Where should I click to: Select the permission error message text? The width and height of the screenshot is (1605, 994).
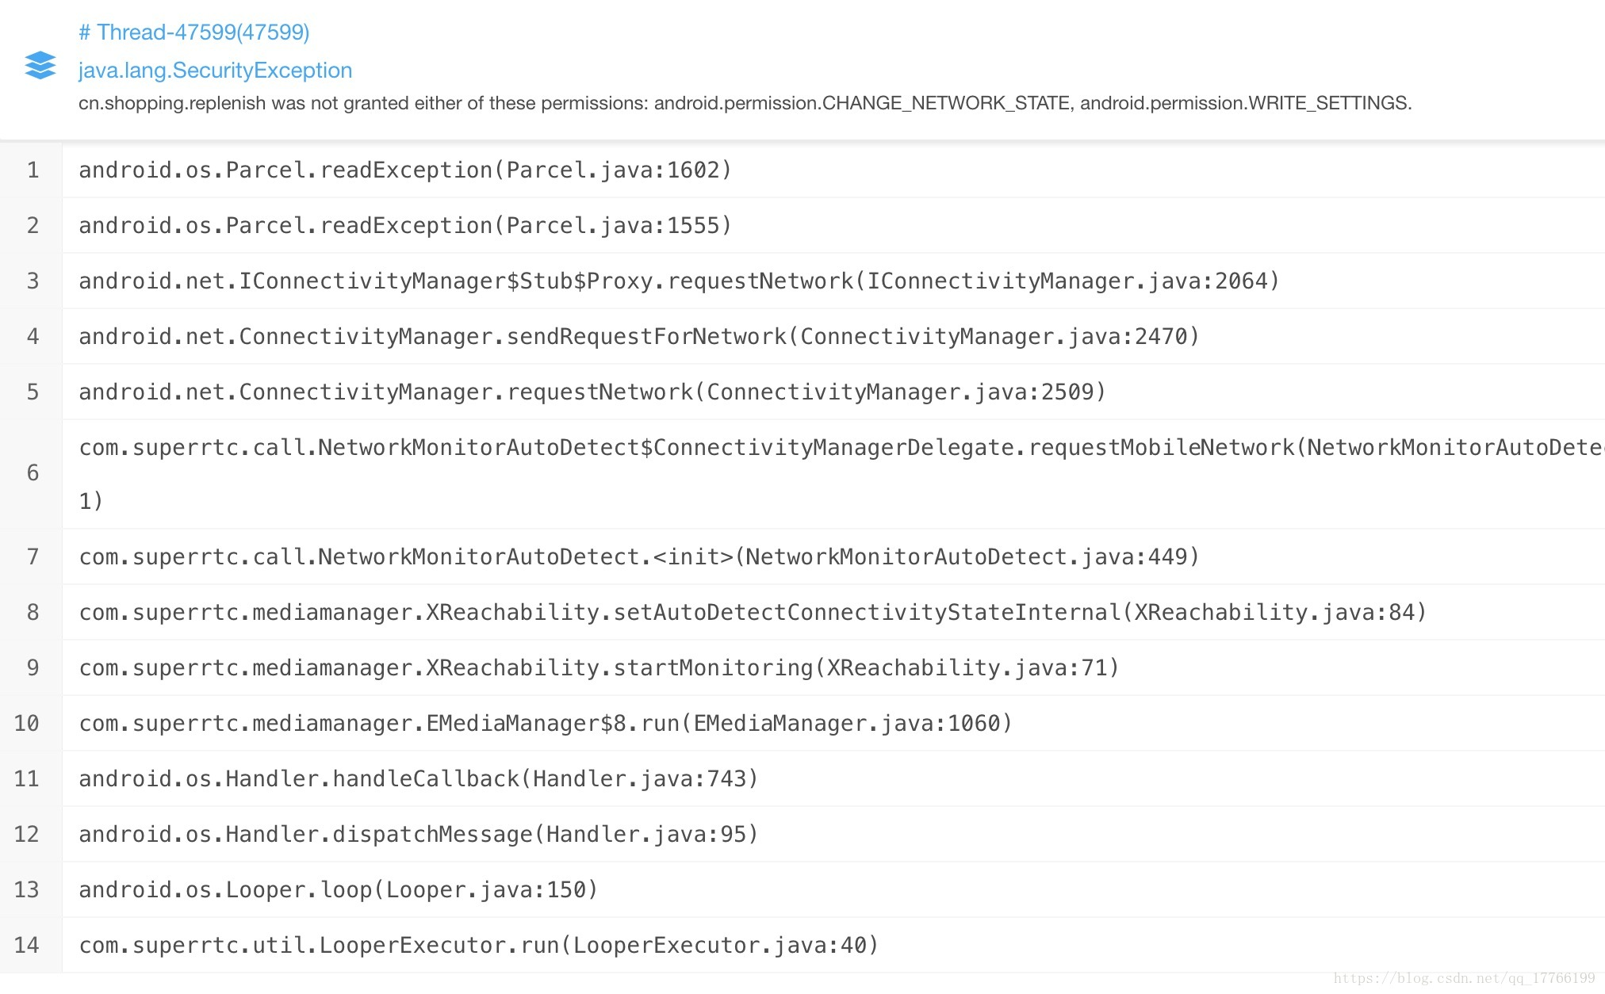[x=745, y=103]
